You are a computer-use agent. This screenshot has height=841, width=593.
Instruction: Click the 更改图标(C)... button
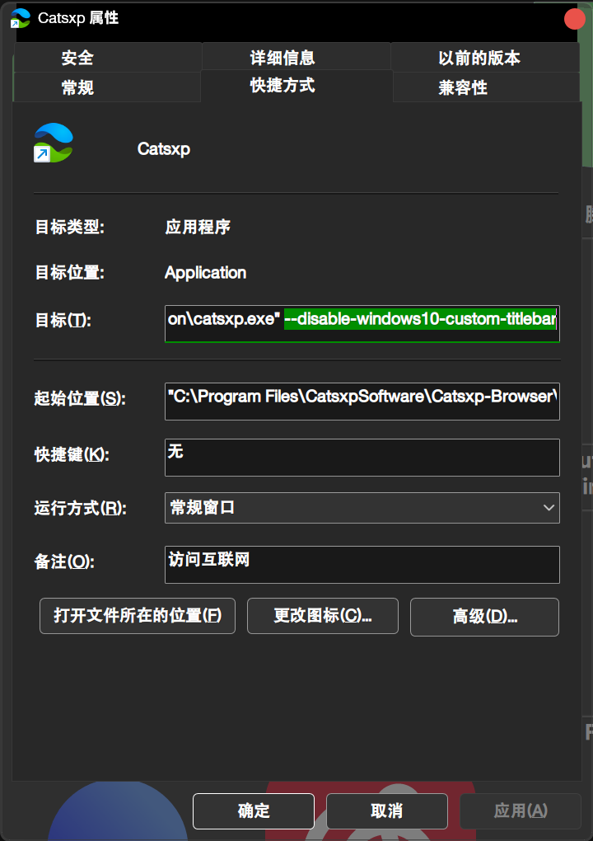click(x=323, y=616)
